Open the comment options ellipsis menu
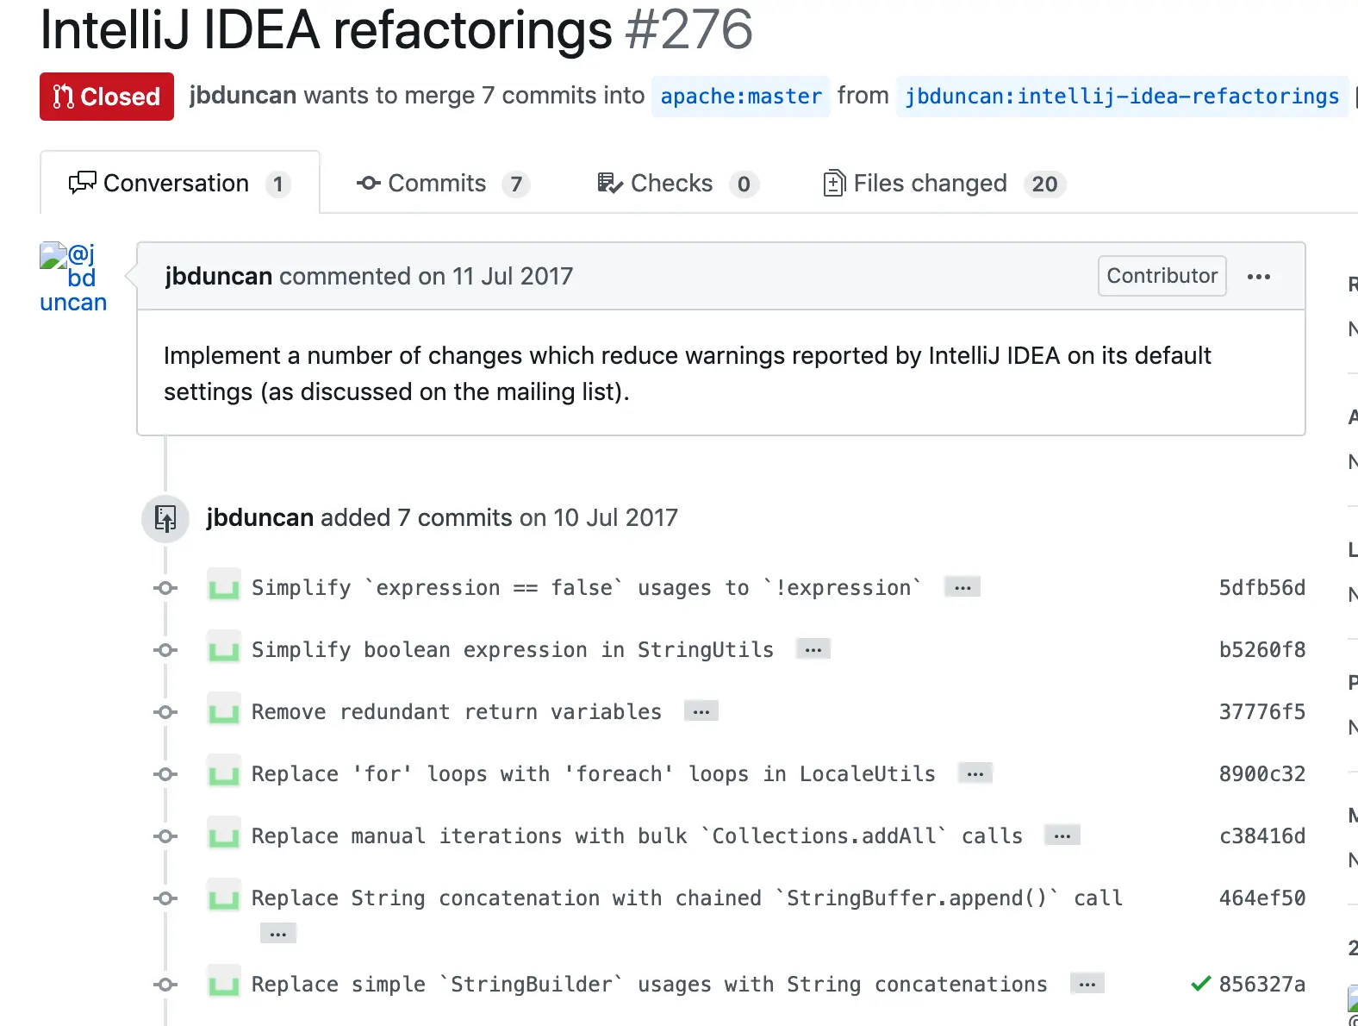The image size is (1358, 1026). (1258, 277)
